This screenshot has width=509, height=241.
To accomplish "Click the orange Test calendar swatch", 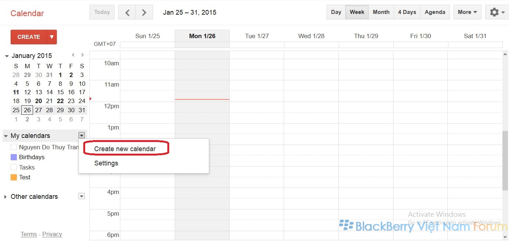I will (14, 177).
